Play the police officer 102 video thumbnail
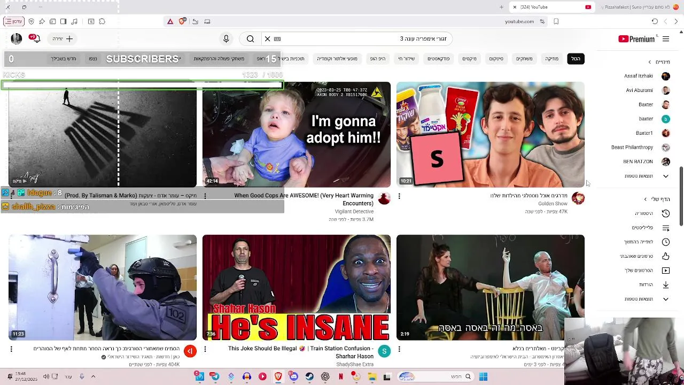 [103, 287]
